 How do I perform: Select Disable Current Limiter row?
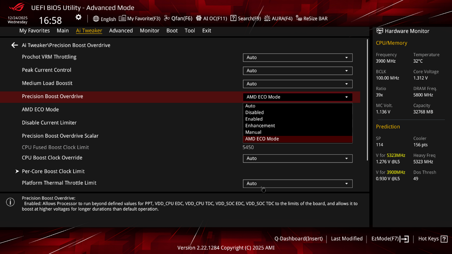point(49,123)
